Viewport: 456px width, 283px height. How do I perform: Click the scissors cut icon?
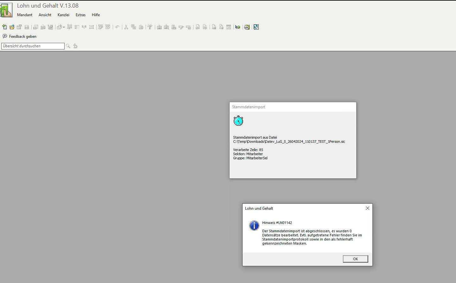pos(126,27)
